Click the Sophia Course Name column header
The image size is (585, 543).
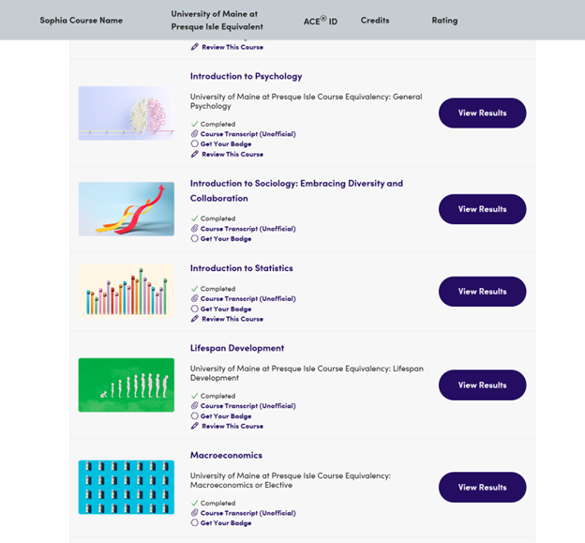[x=81, y=21]
